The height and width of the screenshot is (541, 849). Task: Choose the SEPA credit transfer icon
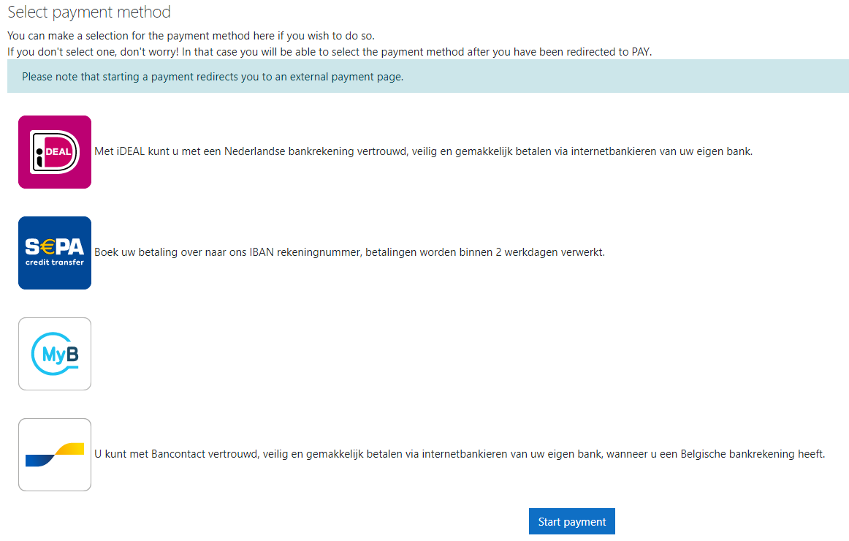[55, 253]
